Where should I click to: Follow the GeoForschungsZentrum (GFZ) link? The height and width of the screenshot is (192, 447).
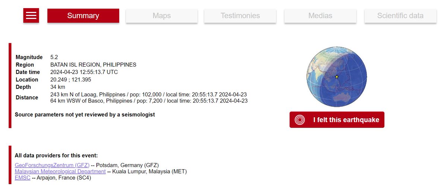[52, 165]
